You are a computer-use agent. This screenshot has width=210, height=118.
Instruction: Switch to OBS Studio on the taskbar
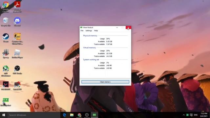[87, 115]
